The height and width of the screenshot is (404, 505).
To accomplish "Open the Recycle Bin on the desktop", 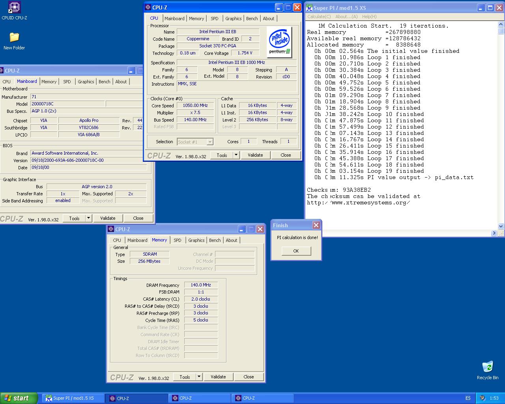I will 488,370.
